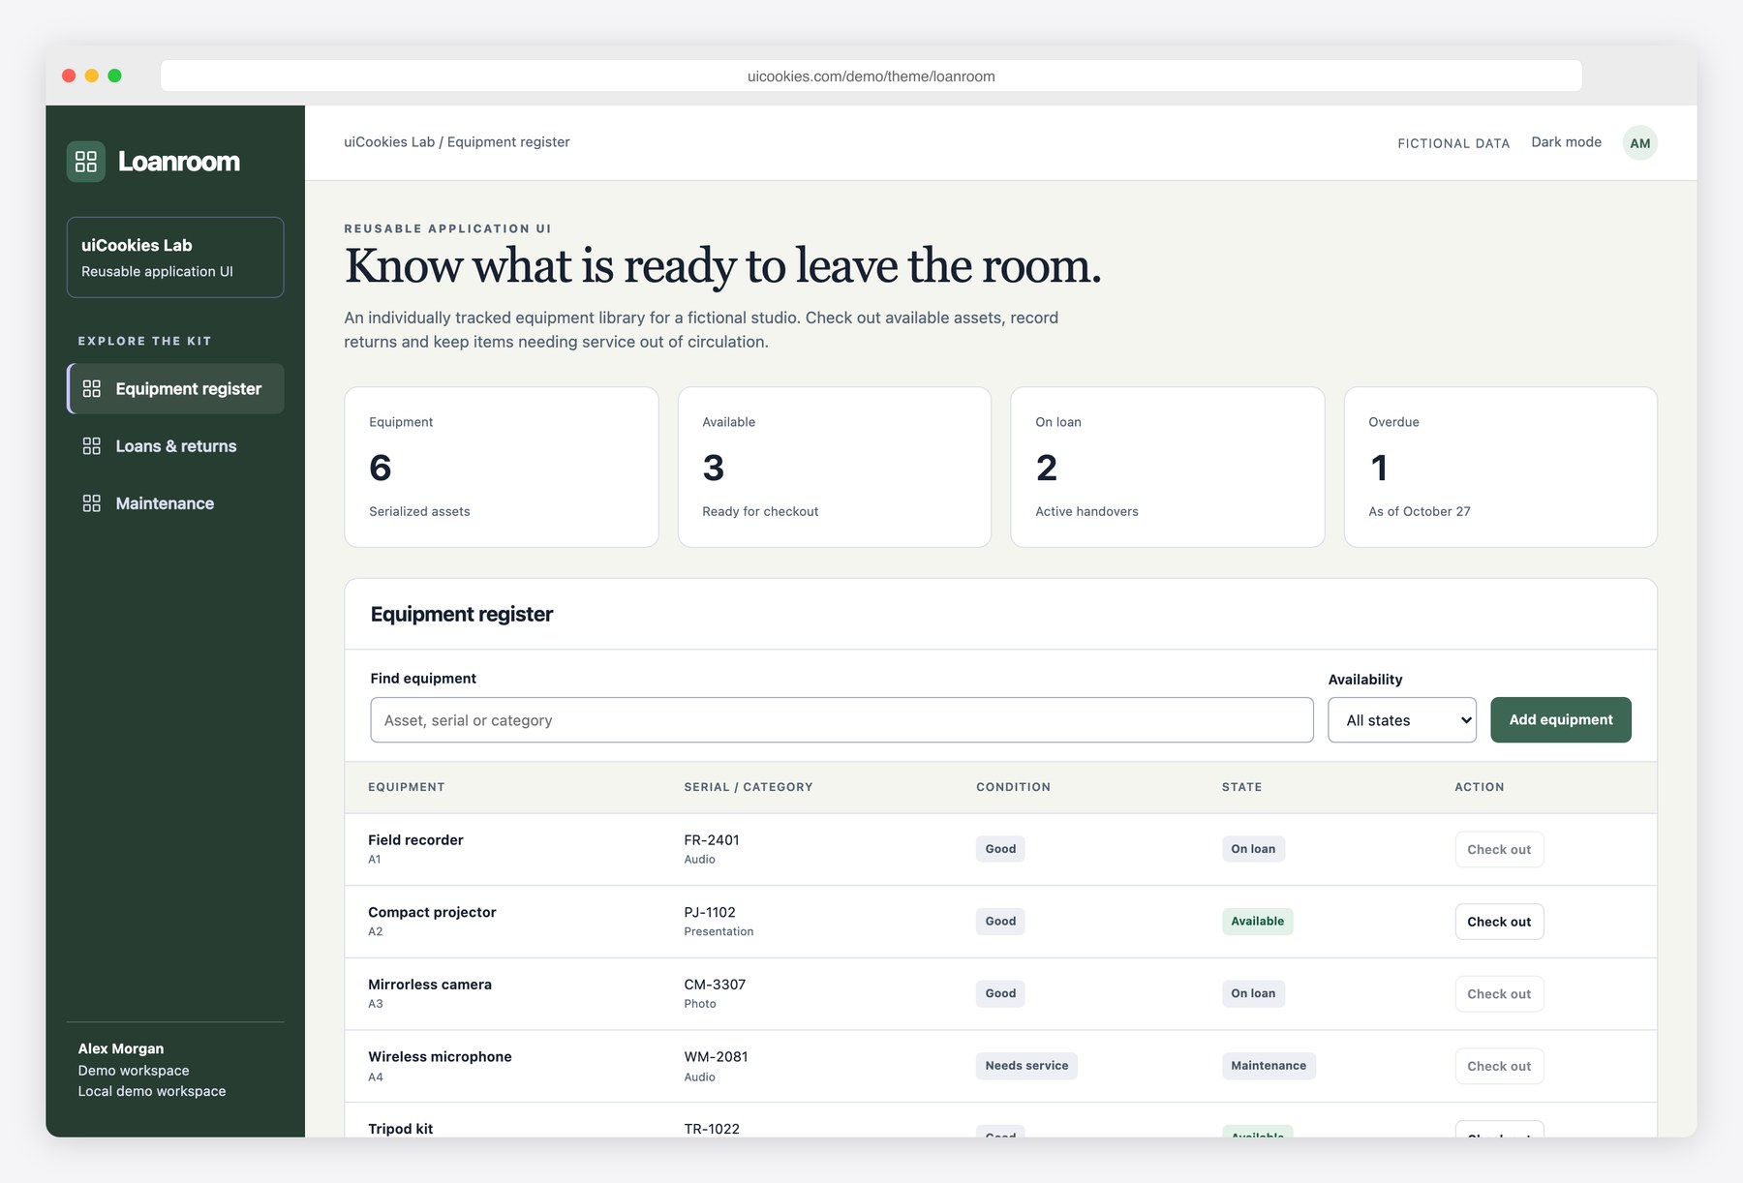Image resolution: width=1743 pixels, height=1183 pixels.
Task: Click the Compact projector equipment name
Action: tap(432, 913)
